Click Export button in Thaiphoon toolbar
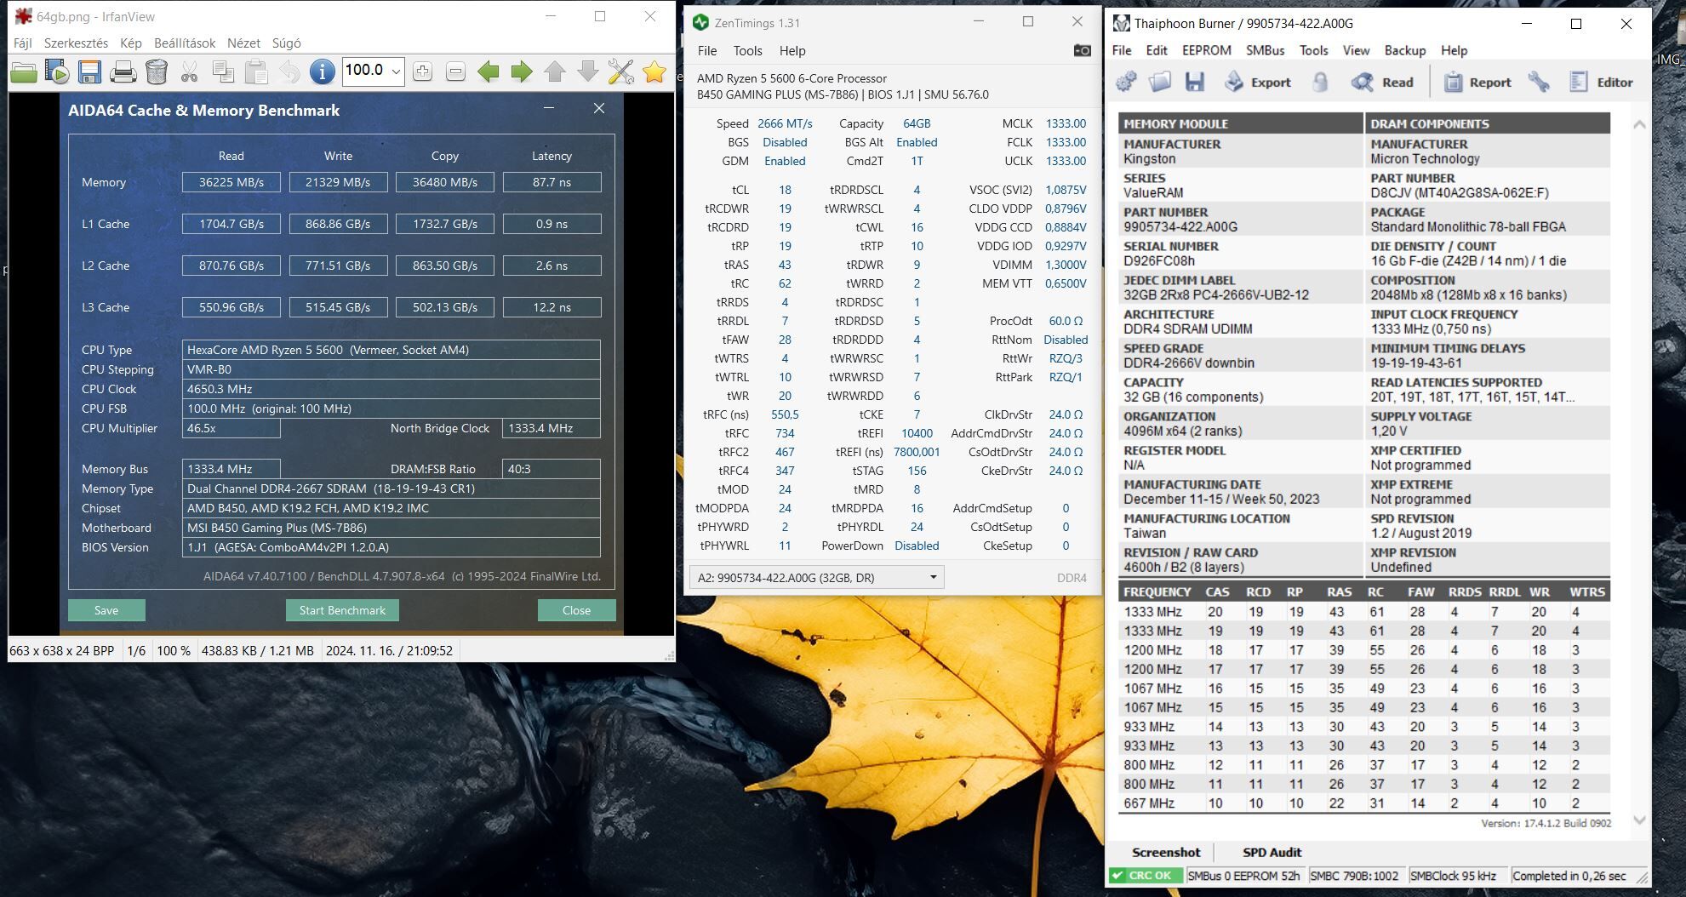Image resolution: width=1686 pixels, height=897 pixels. 1257,83
